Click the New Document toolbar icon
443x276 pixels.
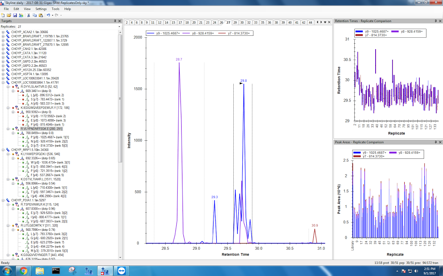point(3,15)
